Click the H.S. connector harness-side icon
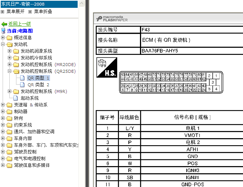Viewport: 243px width, 187px height. tap(107, 68)
